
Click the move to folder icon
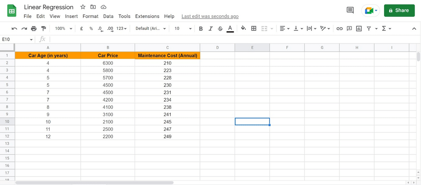click(x=93, y=7)
